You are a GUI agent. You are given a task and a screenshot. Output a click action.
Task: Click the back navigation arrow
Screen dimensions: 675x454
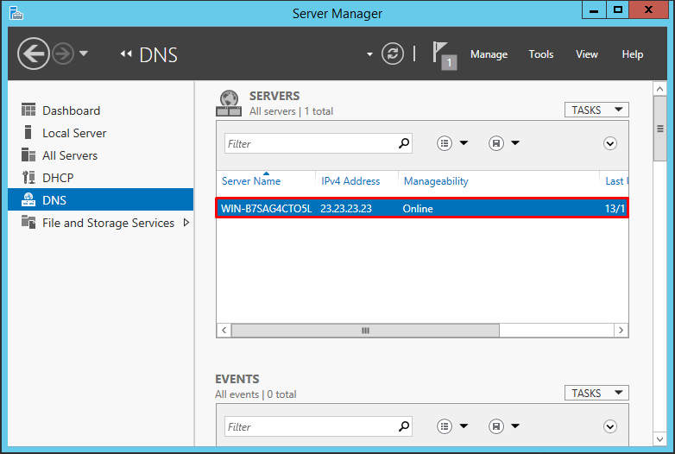coord(34,54)
